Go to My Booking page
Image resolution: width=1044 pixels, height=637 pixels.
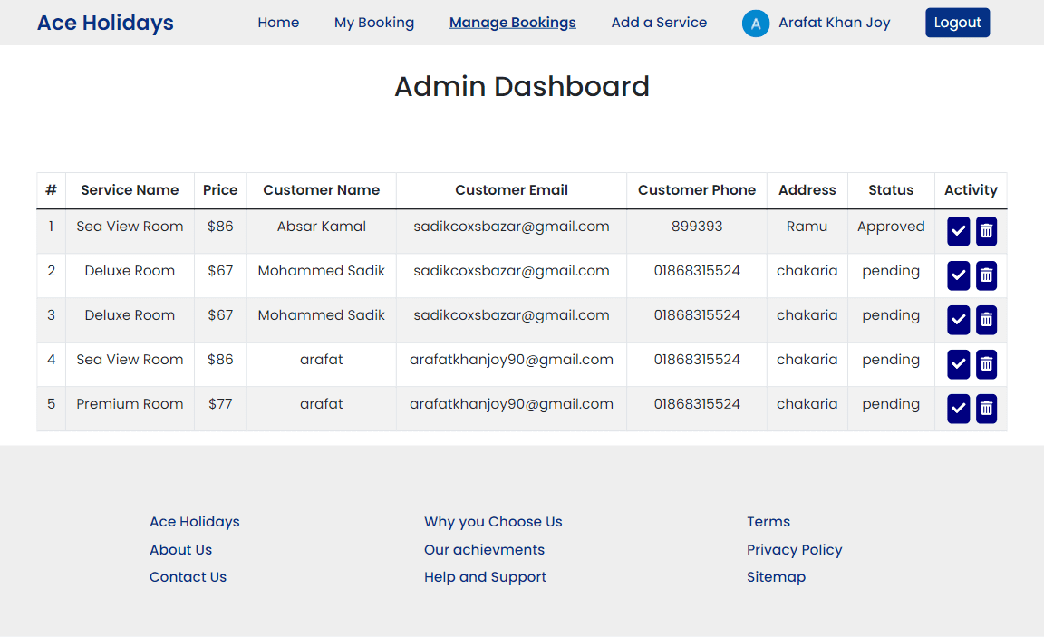(374, 23)
